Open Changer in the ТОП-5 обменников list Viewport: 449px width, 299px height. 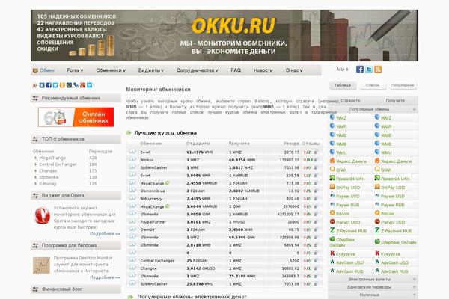tap(48, 171)
